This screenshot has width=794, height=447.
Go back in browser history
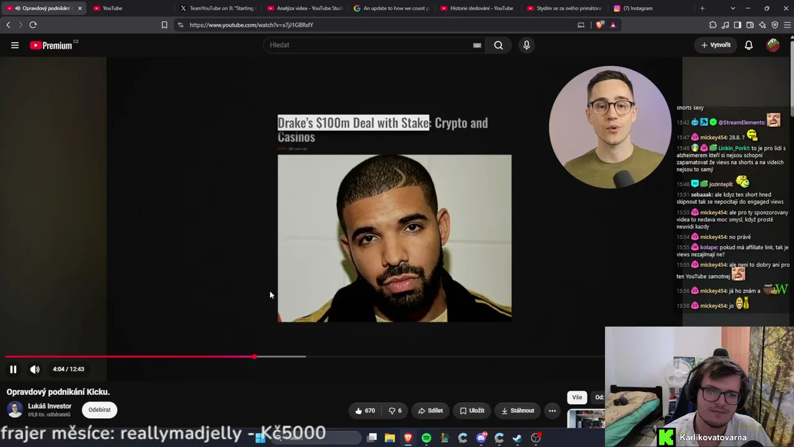pos(8,25)
